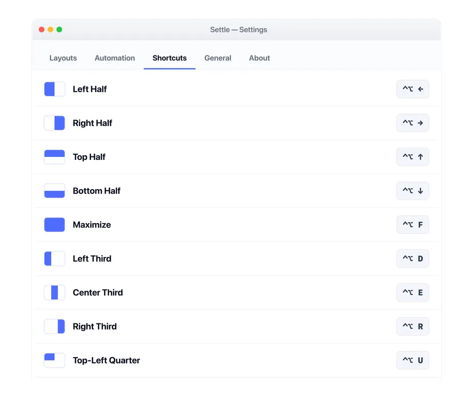Edit the Top-Left Quarter shortcut U
473x410 pixels.
413,360
